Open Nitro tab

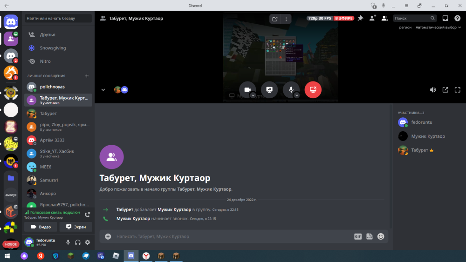point(58,61)
